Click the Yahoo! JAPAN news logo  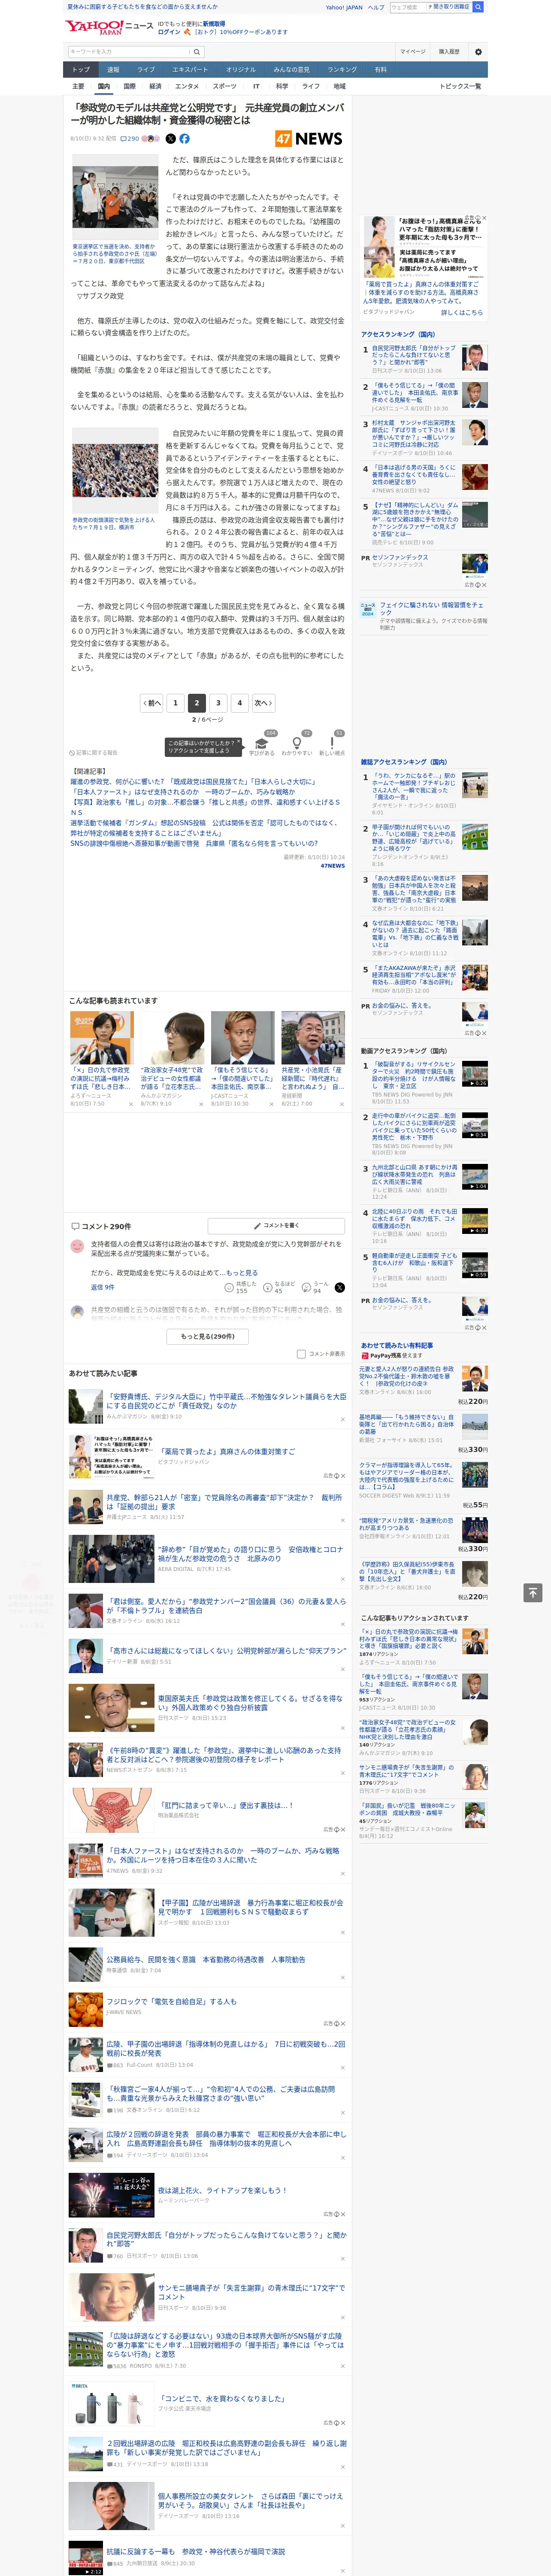(109, 27)
